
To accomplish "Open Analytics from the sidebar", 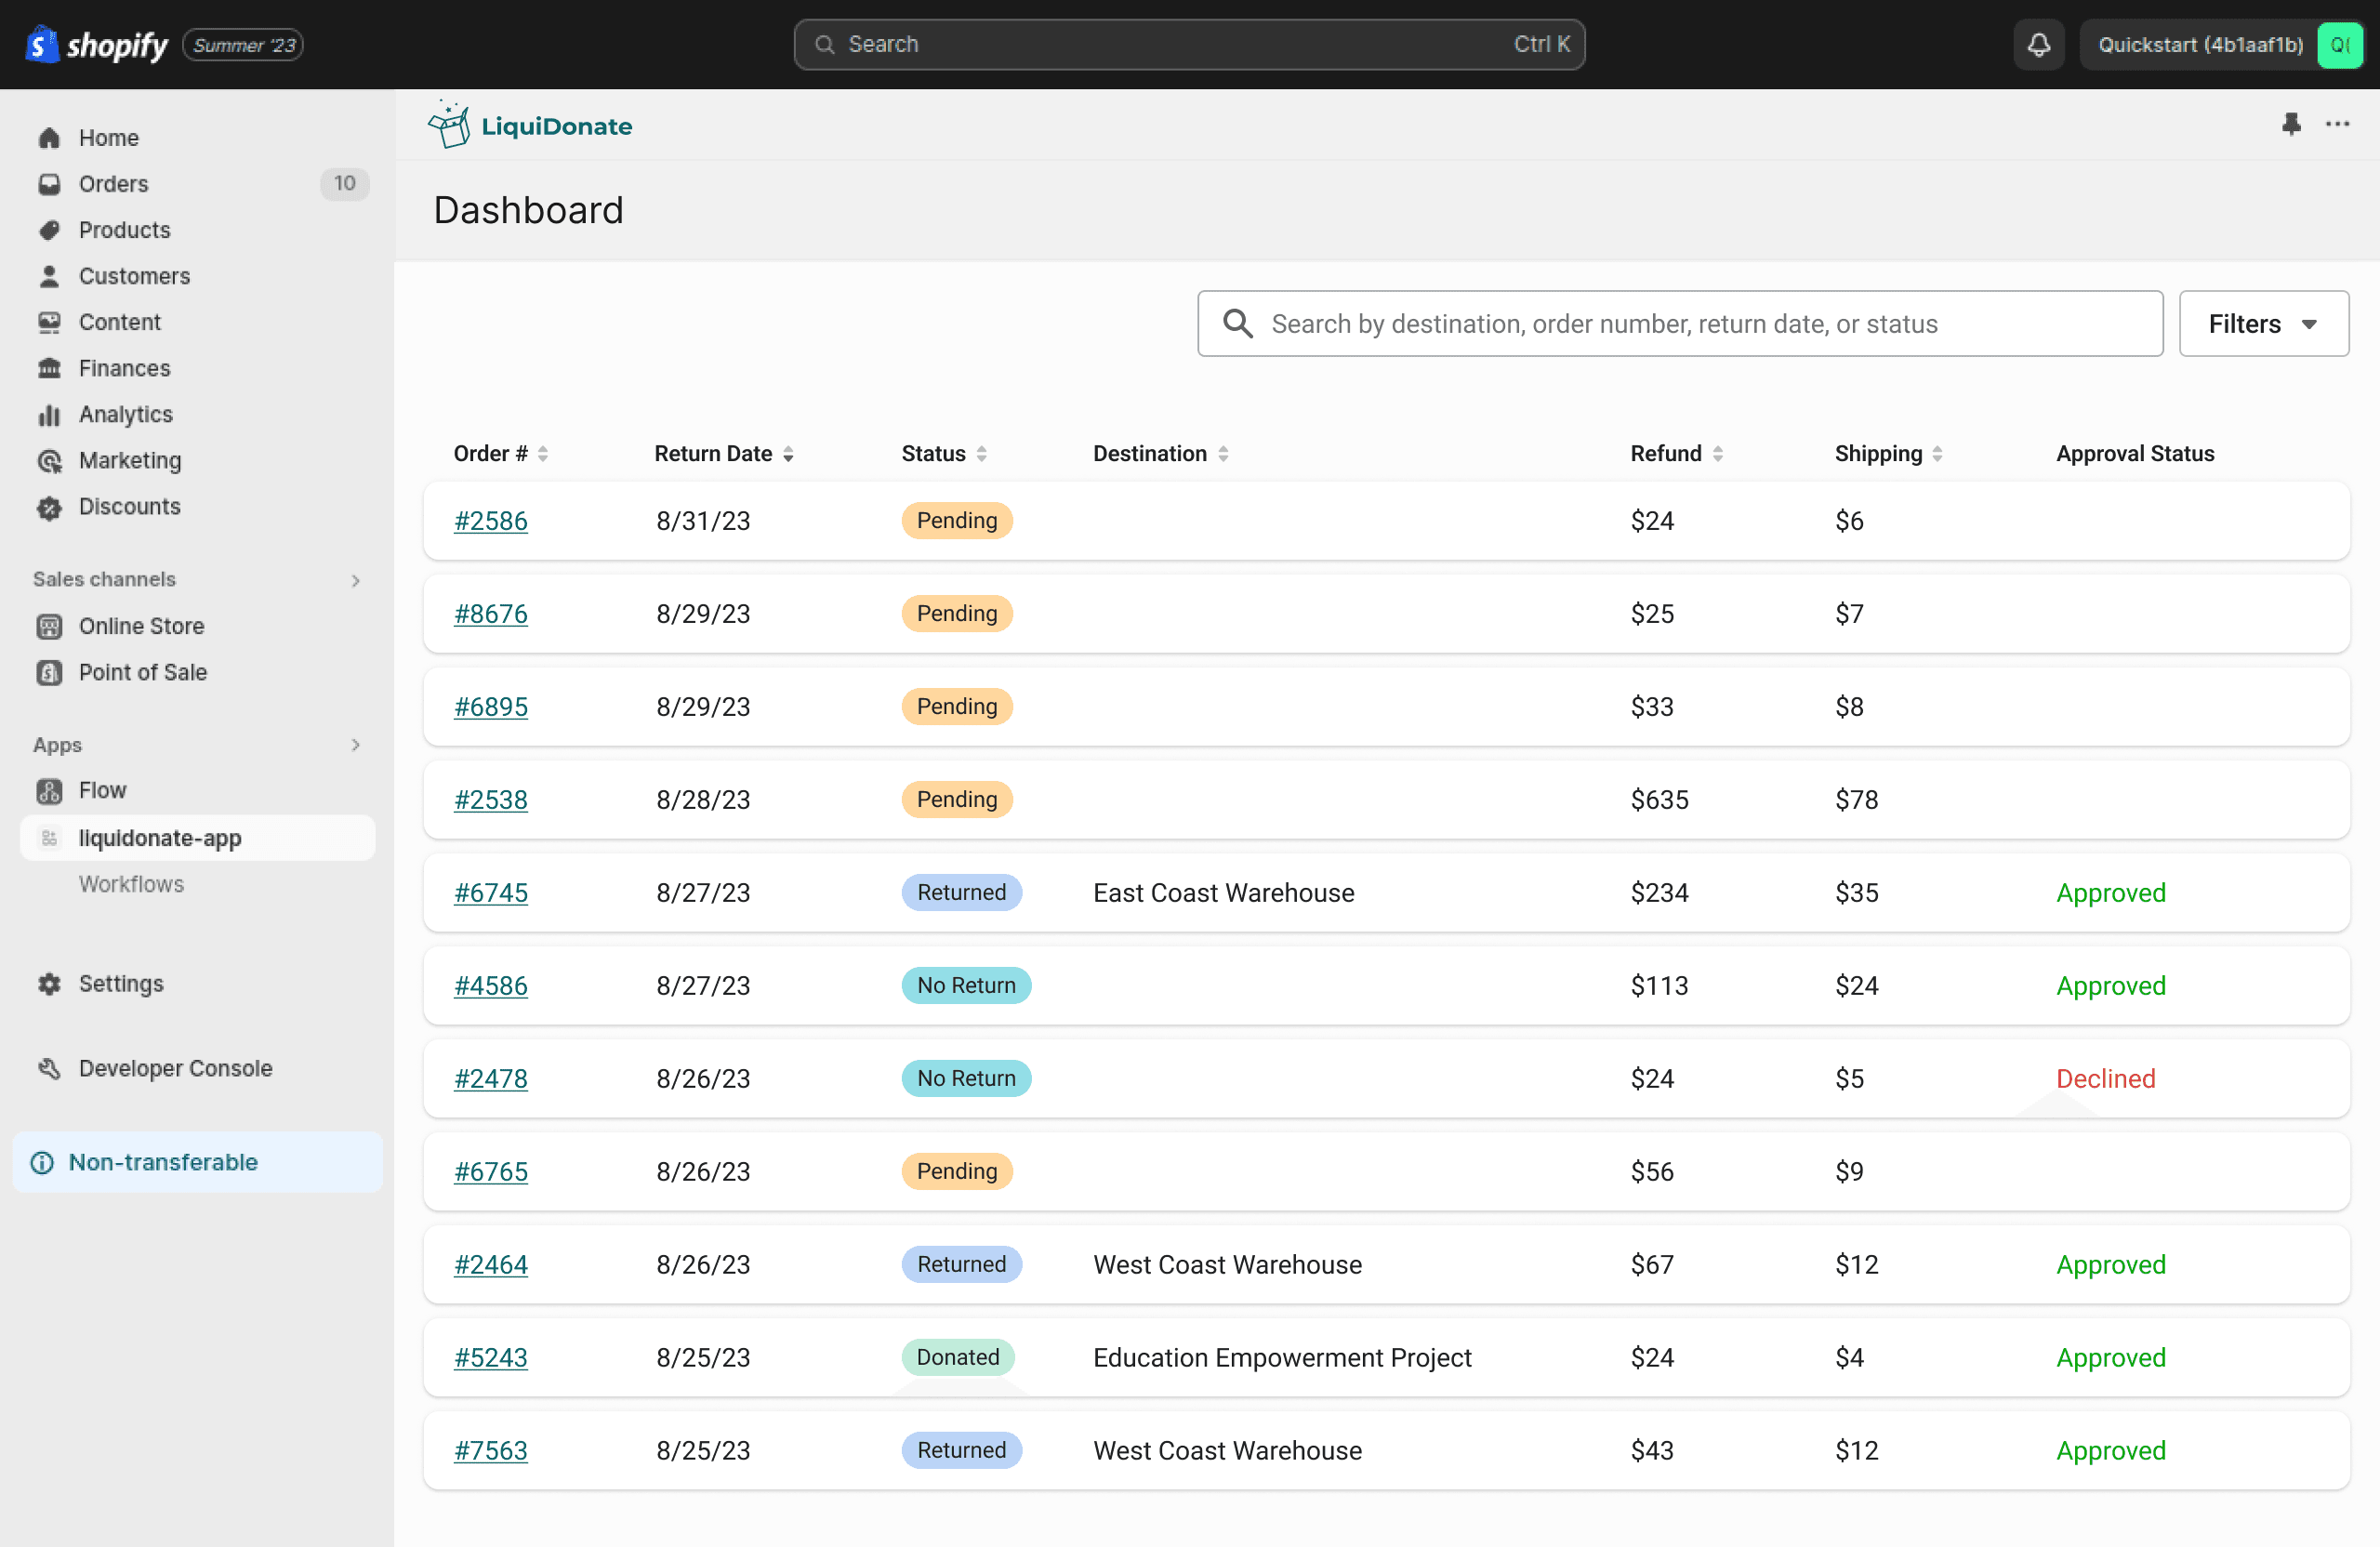I will [125, 414].
